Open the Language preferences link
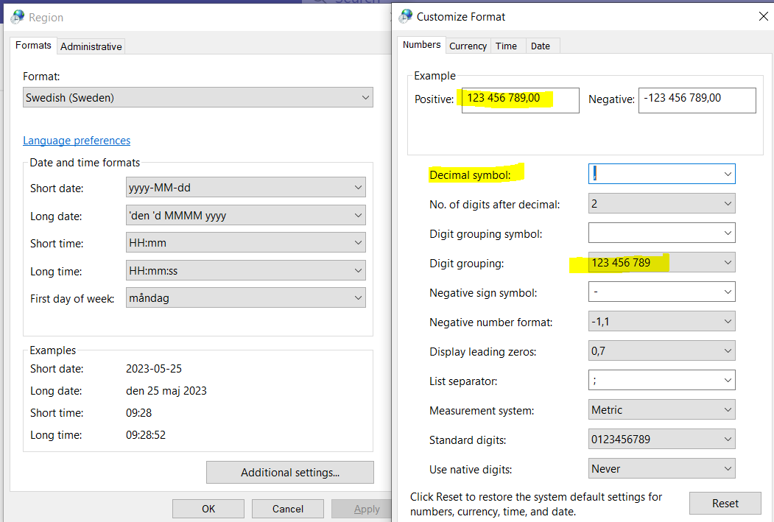Screen dimensions: 774x522 tap(76, 141)
